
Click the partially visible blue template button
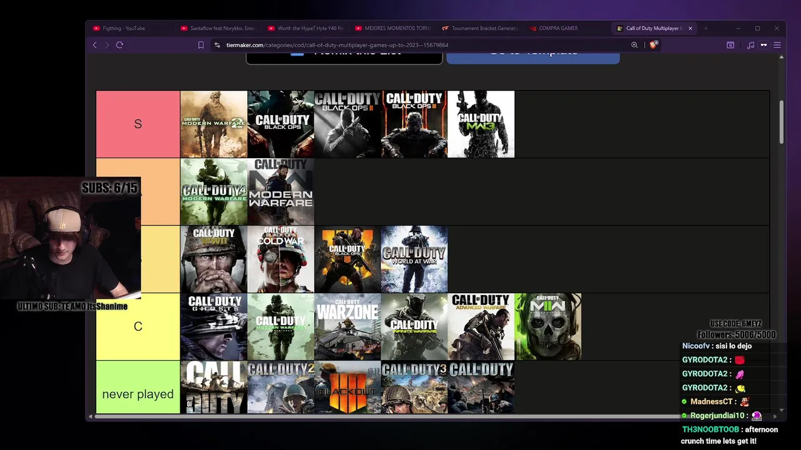(533, 57)
